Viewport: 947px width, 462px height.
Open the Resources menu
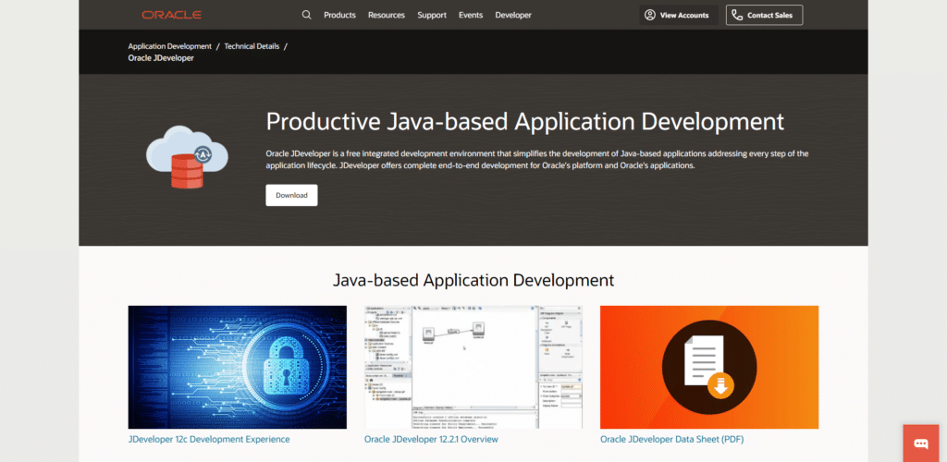pos(387,15)
